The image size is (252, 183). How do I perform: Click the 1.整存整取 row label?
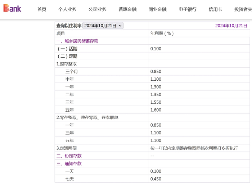[x=67, y=64]
